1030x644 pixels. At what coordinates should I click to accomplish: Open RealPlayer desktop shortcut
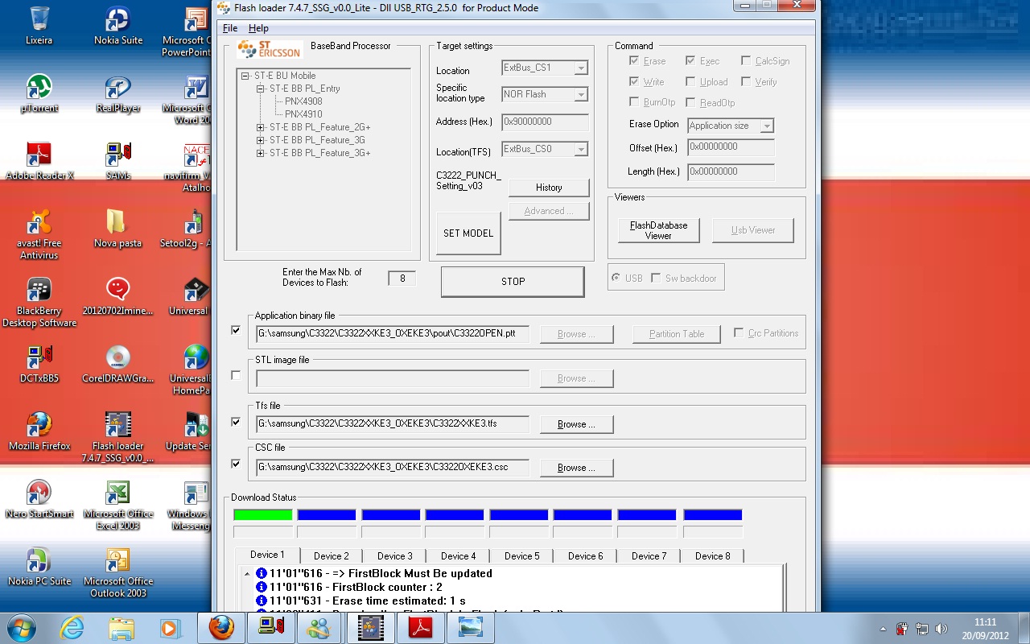118,93
